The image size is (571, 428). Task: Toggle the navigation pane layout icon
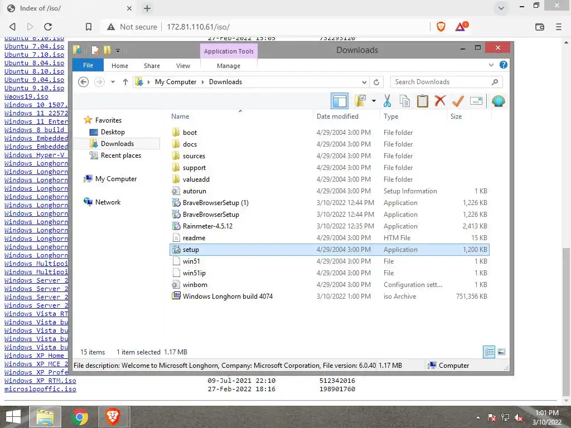point(340,101)
